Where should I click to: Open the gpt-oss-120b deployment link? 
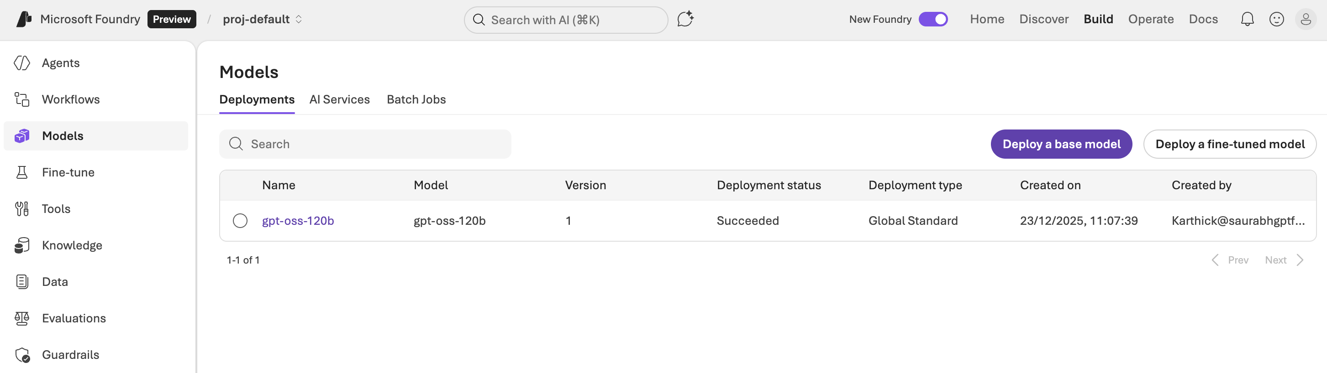pyautogui.click(x=298, y=221)
